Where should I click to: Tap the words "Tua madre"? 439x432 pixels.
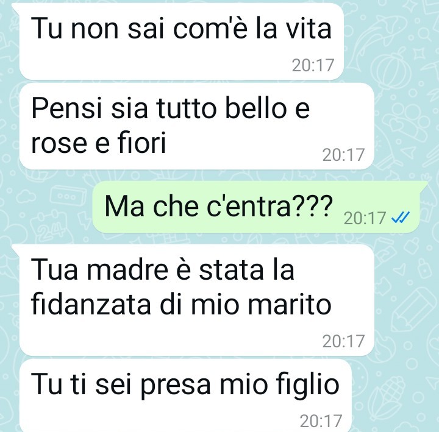pos(99,269)
